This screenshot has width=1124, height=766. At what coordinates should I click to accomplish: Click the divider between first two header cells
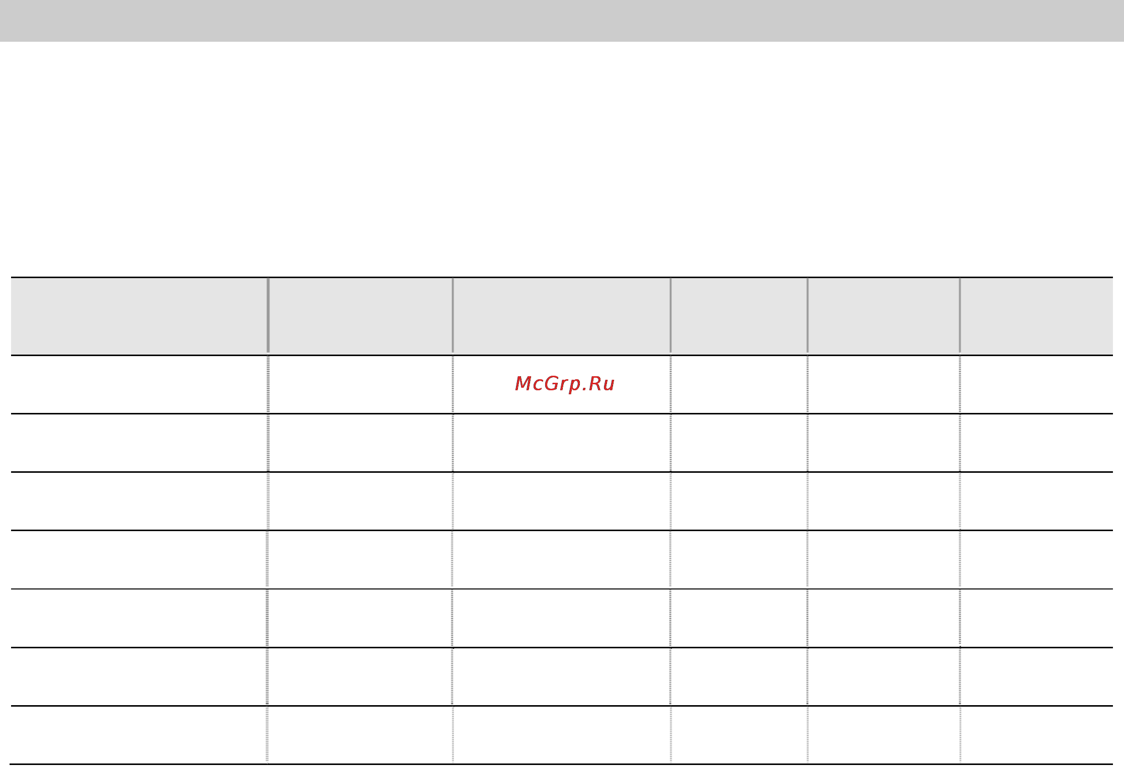268,315
